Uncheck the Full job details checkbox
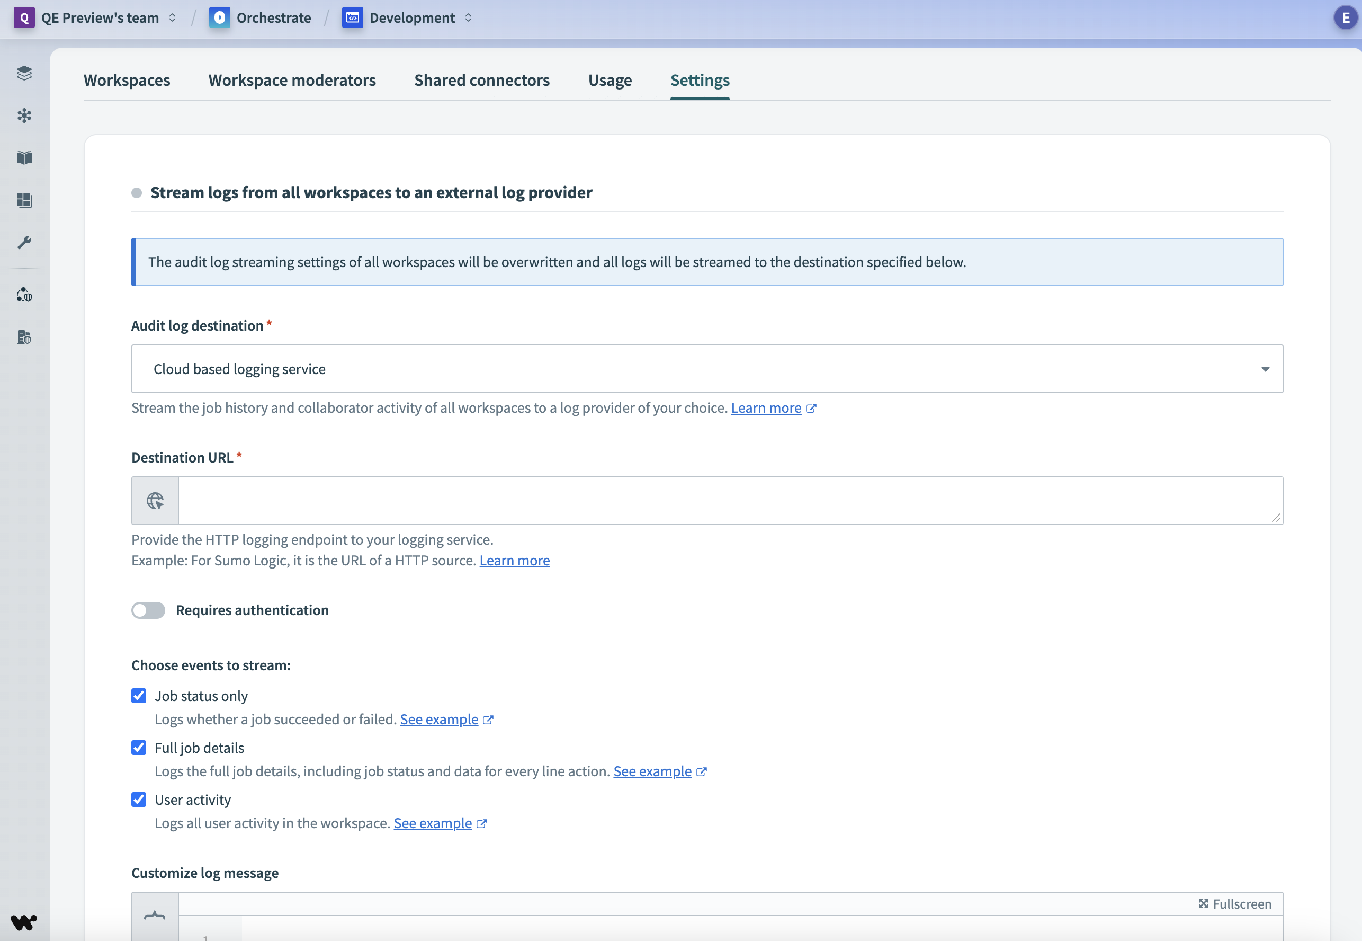 tap(139, 748)
